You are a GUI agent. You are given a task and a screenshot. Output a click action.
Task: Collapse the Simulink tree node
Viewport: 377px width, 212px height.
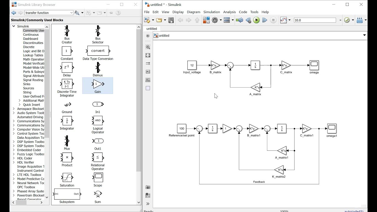[x=14, y=26]
